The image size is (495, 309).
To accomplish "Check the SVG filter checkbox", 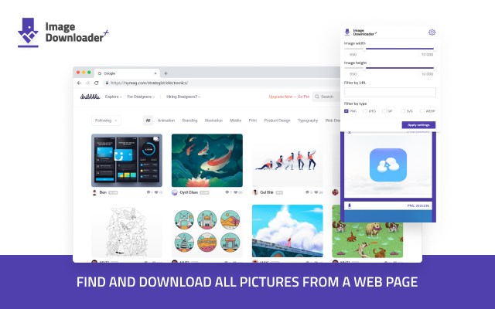I will coord(403,111).
